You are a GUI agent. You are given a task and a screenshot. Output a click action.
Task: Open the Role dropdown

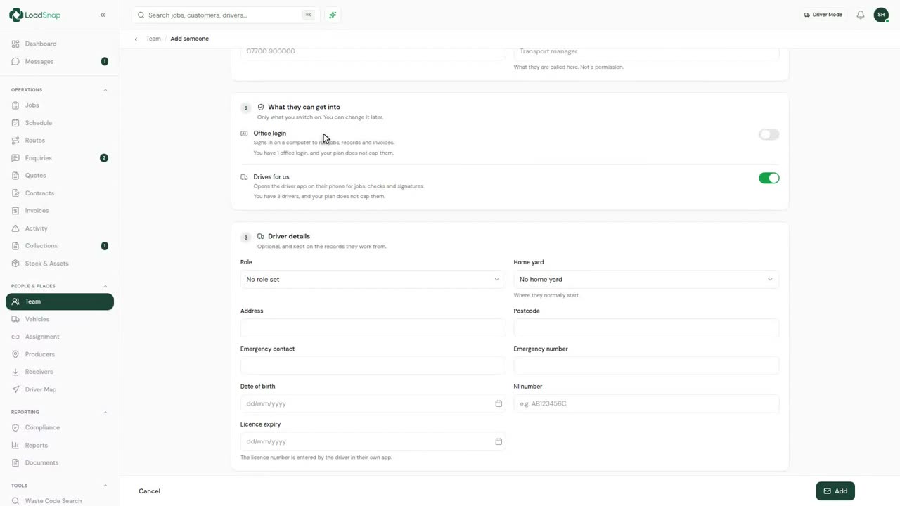click(x=373, y=279)
